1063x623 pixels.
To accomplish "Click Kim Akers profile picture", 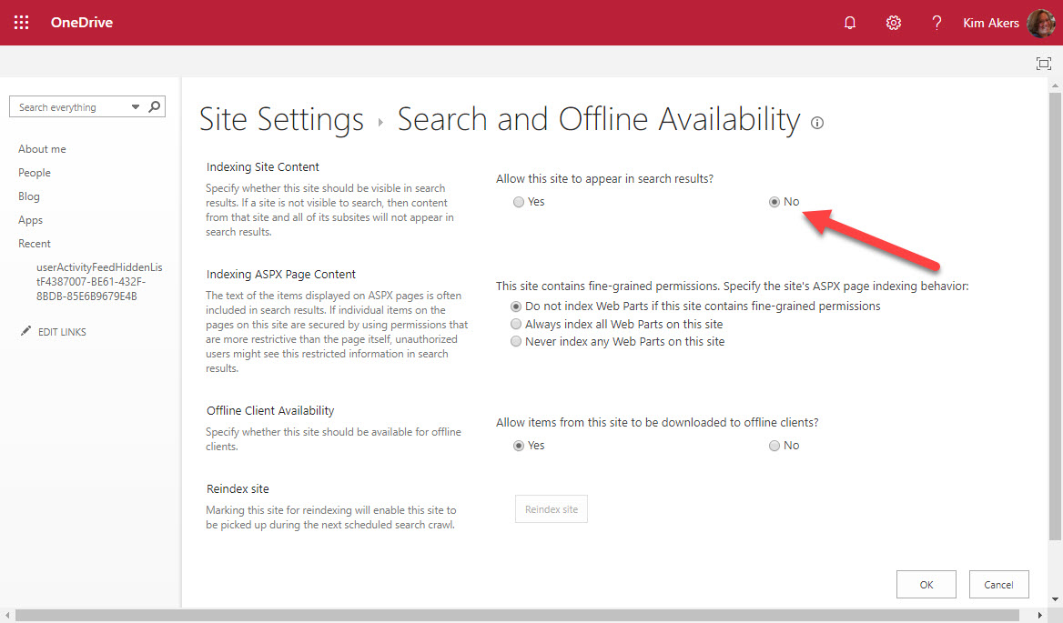I will 1040,23.
